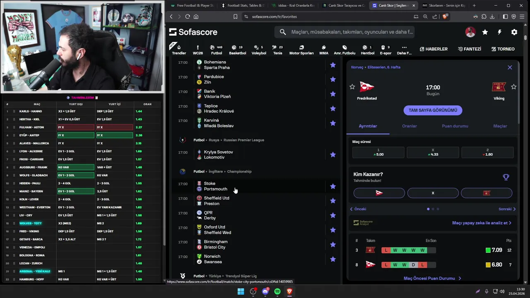The image size is (530, 298).
Task: Open the Hentbol category
Action: click(x=367, y=50)
